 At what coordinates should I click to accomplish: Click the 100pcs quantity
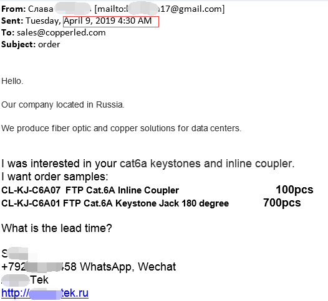pos(294,190)
